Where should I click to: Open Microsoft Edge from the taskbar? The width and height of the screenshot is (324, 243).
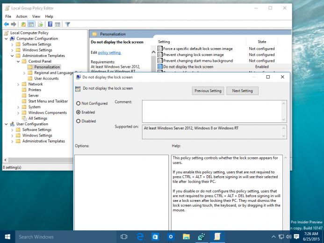pyautogui.click(x=140, y=236)
